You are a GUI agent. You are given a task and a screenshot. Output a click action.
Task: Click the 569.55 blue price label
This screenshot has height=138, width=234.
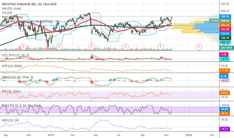225,17
